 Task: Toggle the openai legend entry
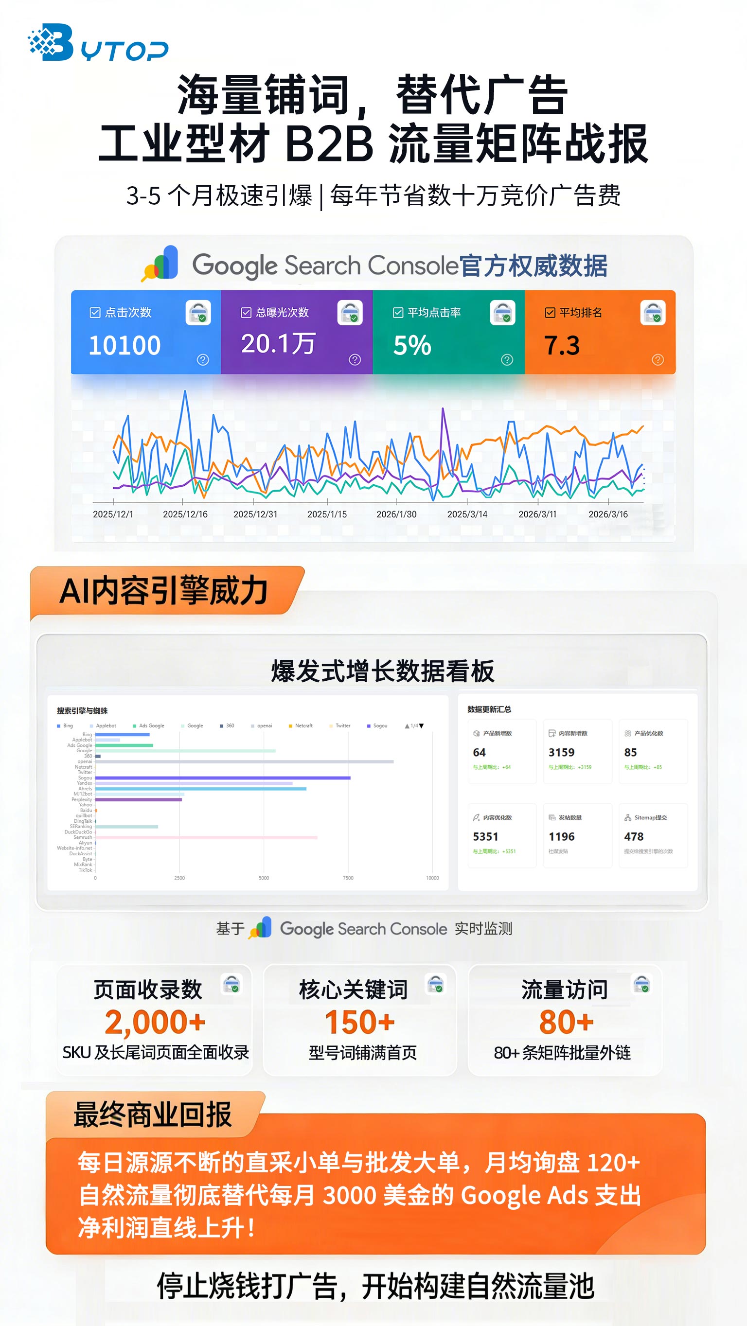(262, 726)
